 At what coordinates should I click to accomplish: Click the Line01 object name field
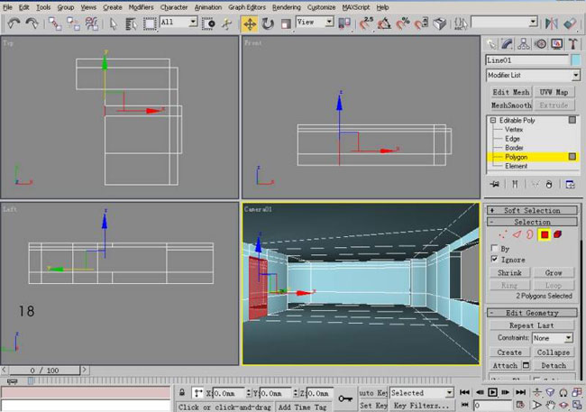[x=527, y=60]
